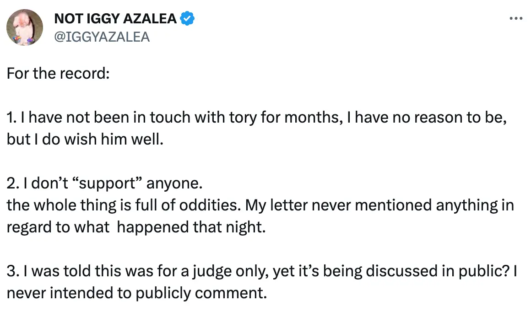
Task: Select the @IGGYAZALEA handle text
Action: (102, 37)
